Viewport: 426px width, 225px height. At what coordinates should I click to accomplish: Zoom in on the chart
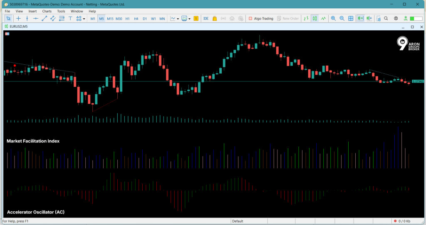(x=333, y=18)
